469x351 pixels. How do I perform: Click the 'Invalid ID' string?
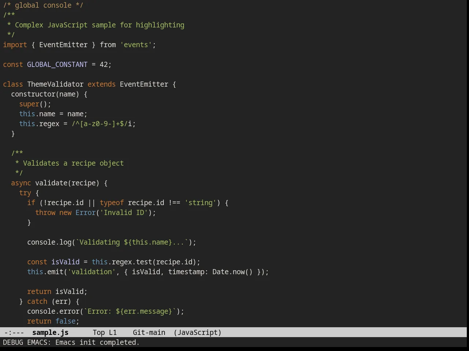tap(124, 212)
